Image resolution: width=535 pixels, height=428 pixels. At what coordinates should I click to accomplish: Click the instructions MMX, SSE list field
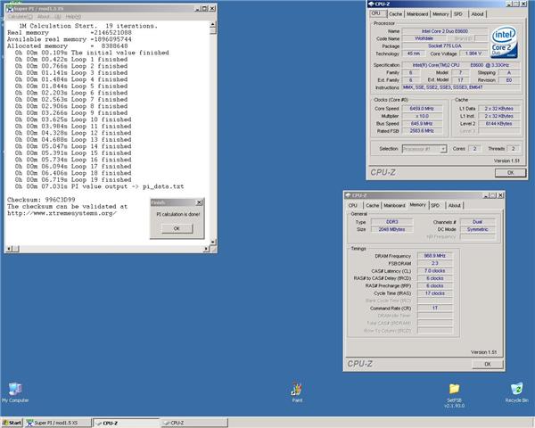pyautogui.click(x=461, y=87)
